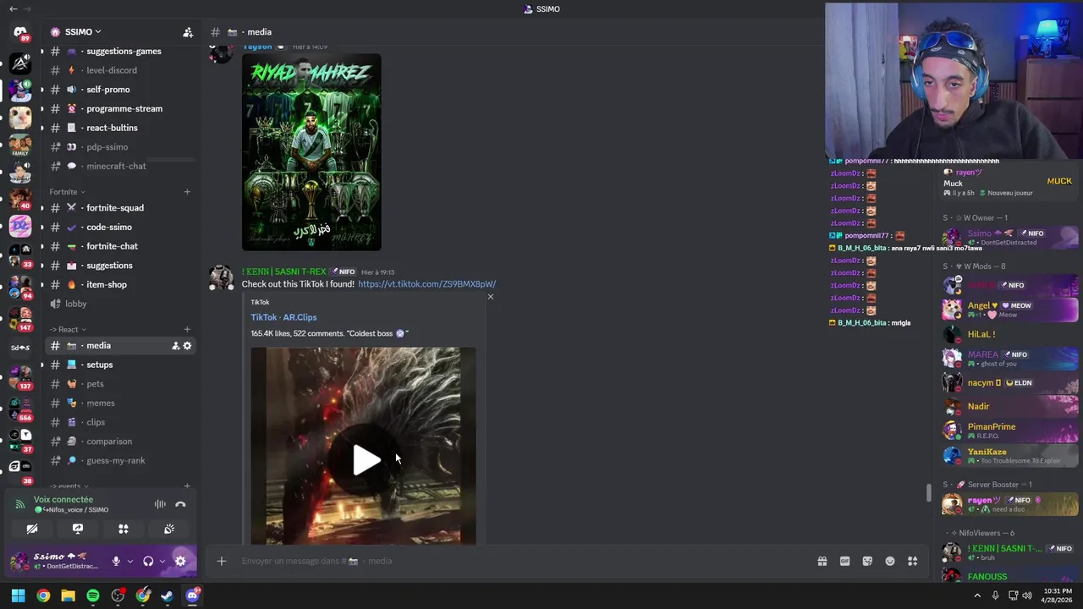This screenshot has width=1083, height=609.
Task: Open the vt.tiktok.com link
Action: tap(426, 284)
